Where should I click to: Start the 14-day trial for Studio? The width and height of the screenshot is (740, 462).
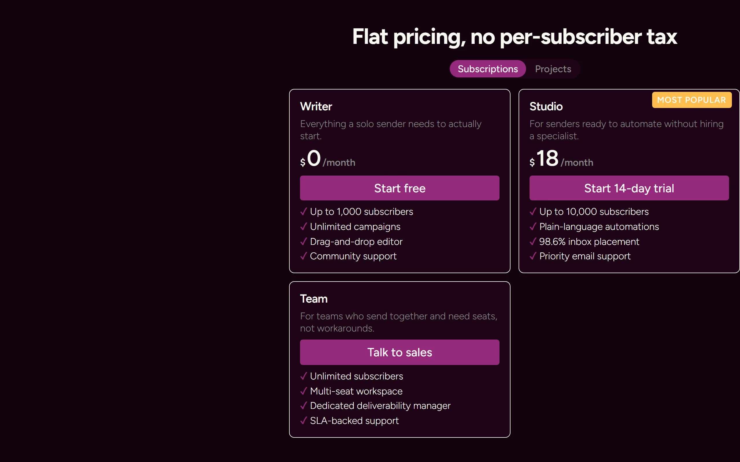[x=629, y=188]
